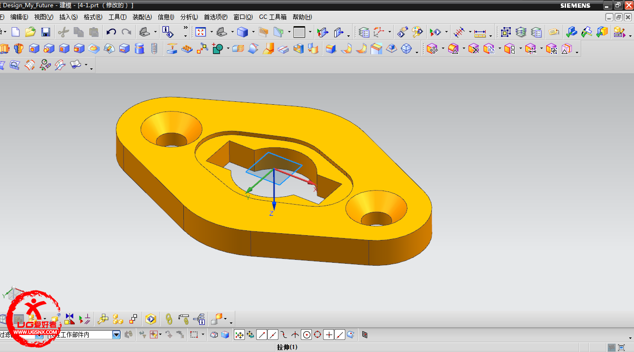634x352 pixels.
Task: Select the Unite boolean icon
Action: pos(217,48)
